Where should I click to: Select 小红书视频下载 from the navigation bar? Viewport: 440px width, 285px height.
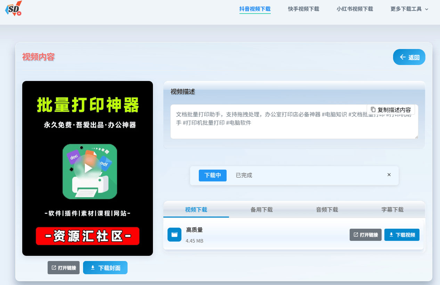[x=355, y=9]
